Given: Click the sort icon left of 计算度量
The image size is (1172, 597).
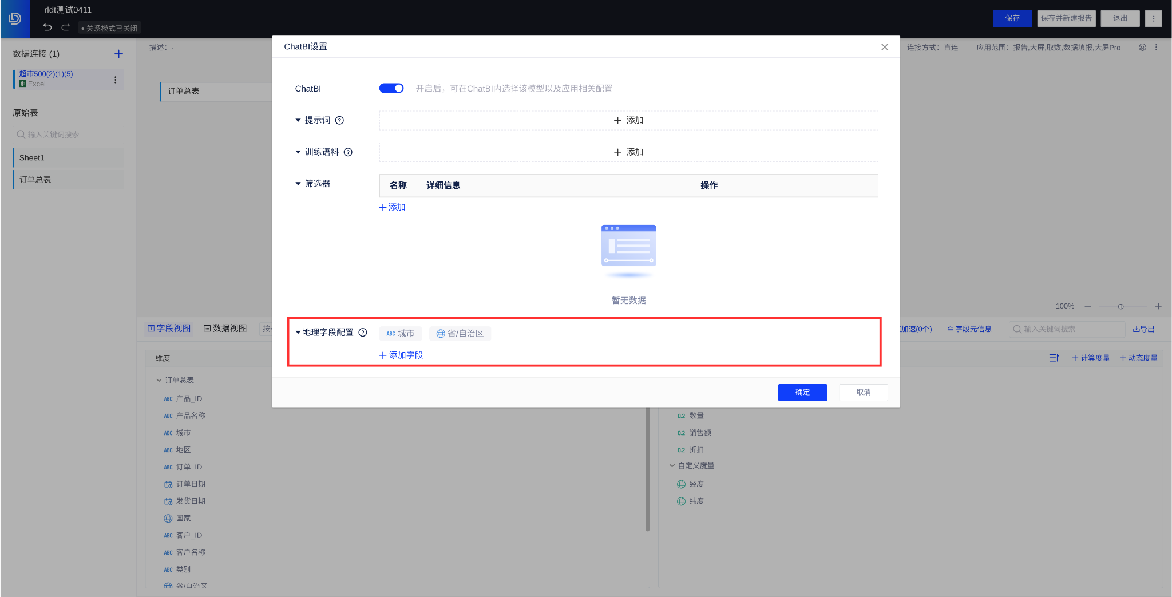Looking at the screenshot, I should (1055, 358).
